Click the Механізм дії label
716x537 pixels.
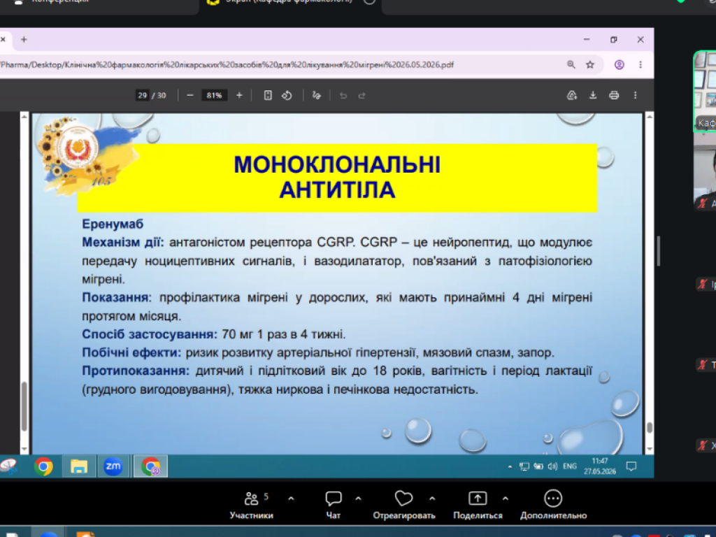click(x=123, y=242)
